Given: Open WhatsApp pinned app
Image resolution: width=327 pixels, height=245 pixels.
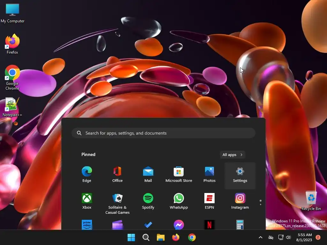Looking at the screenshot, I should pyautogui.click(x=179, y=201).
